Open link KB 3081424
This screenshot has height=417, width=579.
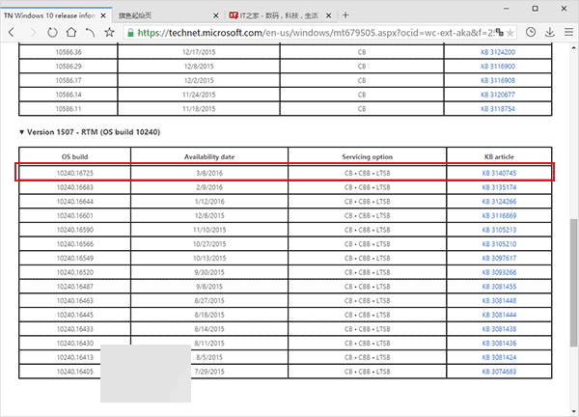coord(499,357)
